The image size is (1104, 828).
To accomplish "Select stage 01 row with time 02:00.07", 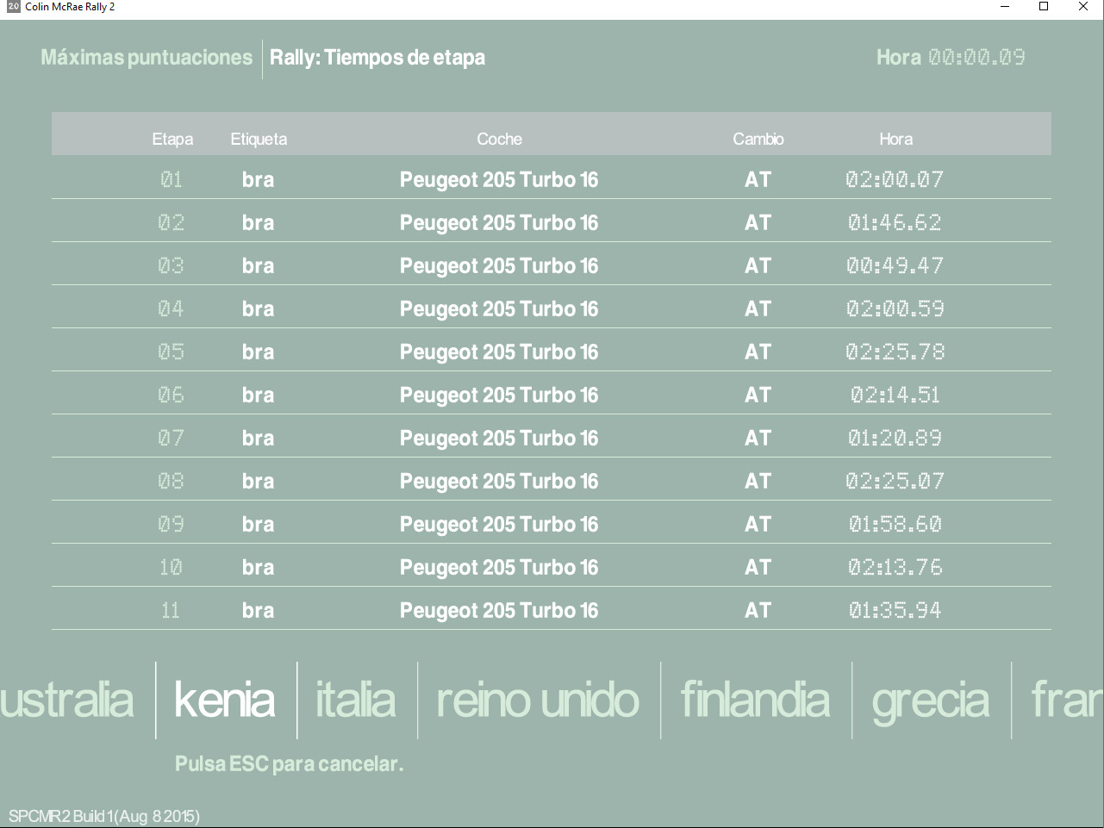I will click(x=551, y=179).
